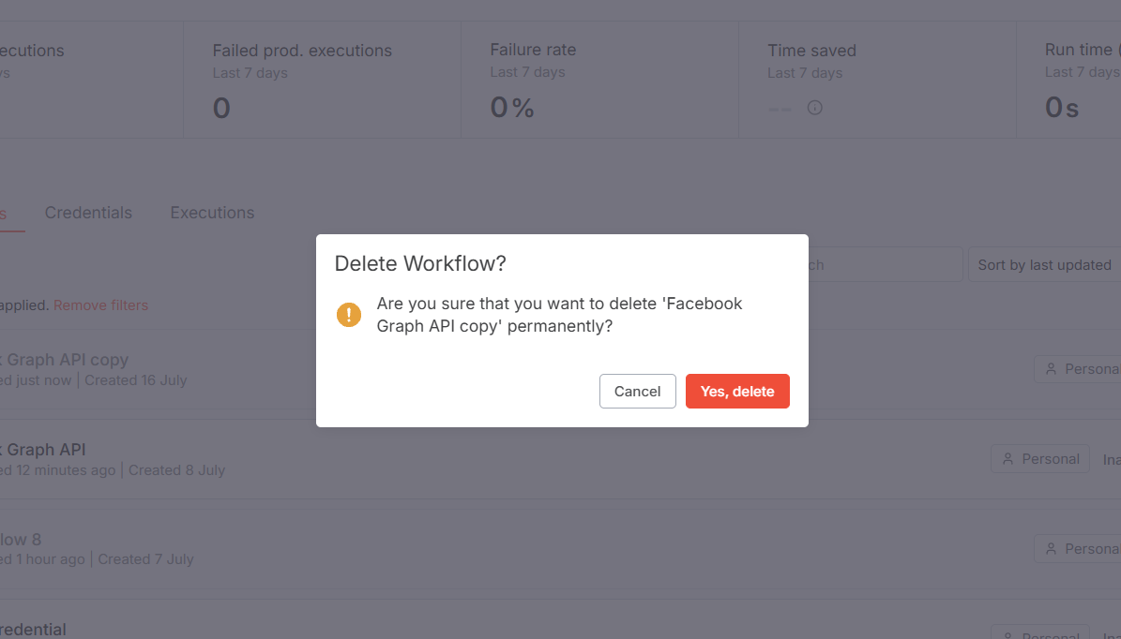Screen dimensions: 1121x639
Task: Switch to the Executions tab
Action: coord(212,213)
